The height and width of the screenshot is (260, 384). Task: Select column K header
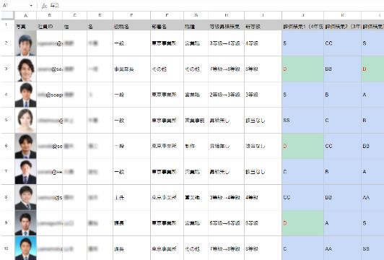[342, 15]
